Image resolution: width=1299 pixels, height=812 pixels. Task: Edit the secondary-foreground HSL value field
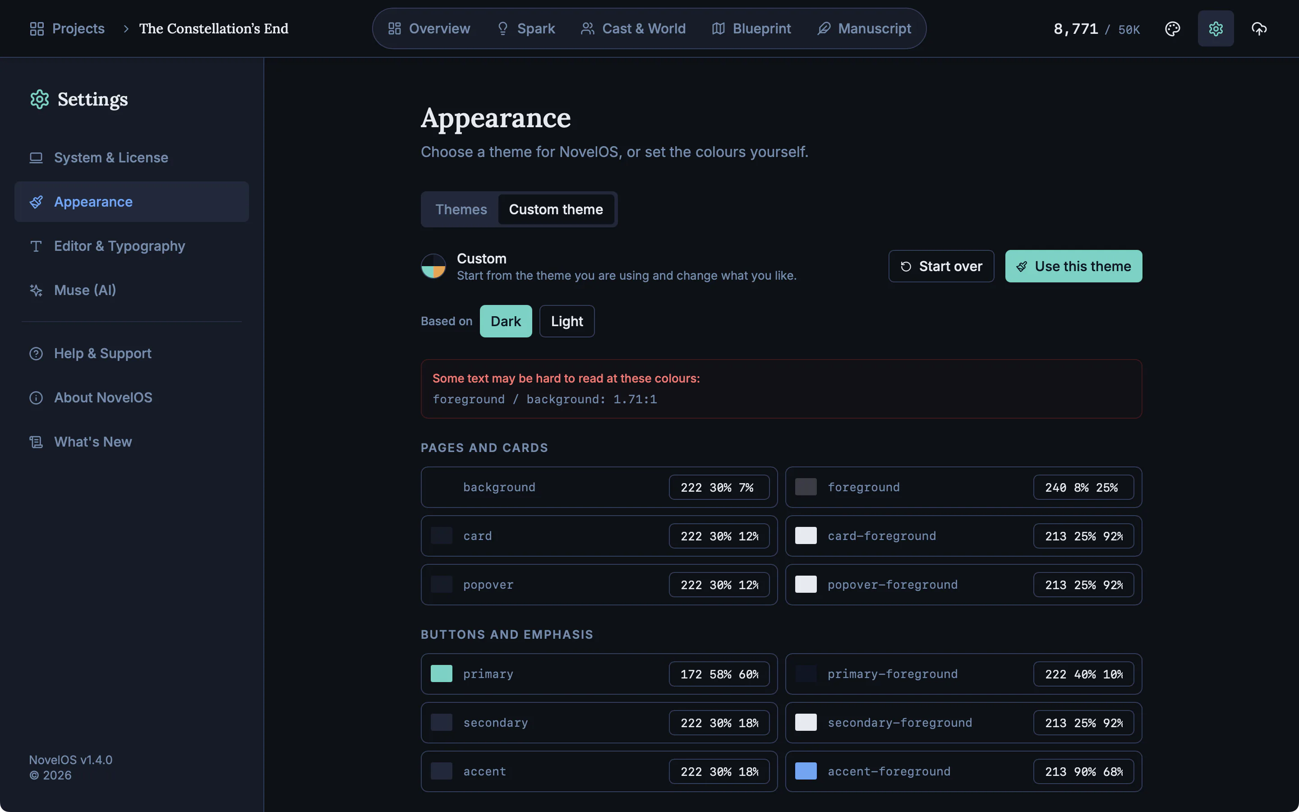[x=1084, y=722]
